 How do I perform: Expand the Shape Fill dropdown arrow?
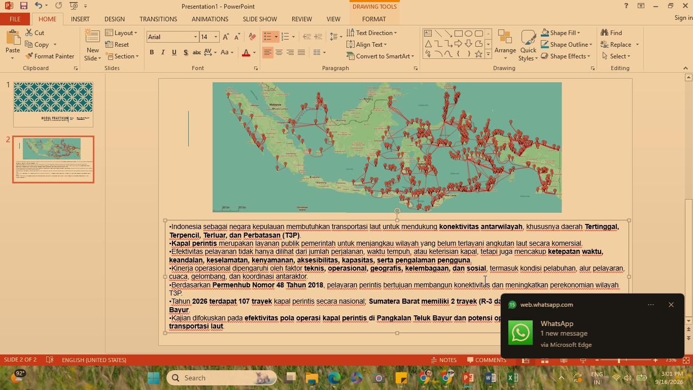(578, 33)
